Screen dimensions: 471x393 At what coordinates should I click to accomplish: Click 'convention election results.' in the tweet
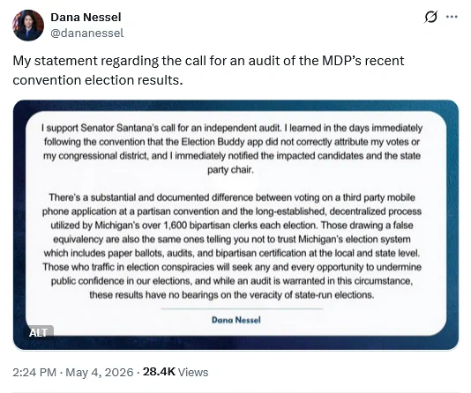click(x=98, y=80)
